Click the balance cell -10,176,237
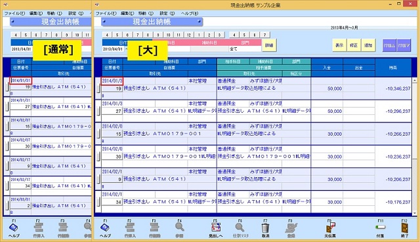 (393, 202)
